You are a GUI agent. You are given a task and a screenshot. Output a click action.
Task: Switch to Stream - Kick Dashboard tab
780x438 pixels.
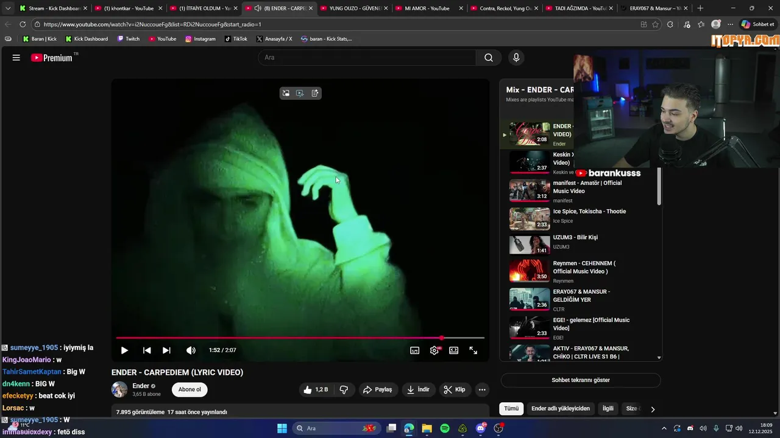click(54, 9)
